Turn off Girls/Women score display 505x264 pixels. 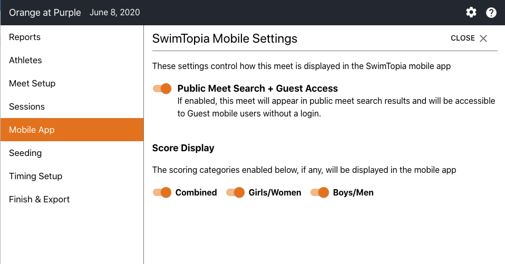tap(236, 192)
